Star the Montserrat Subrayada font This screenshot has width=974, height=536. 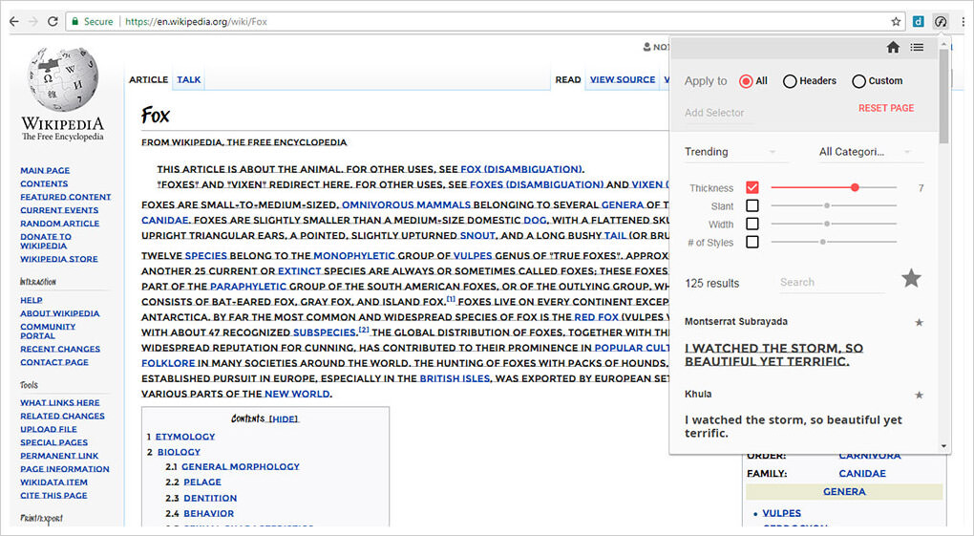[x=919, y=323]
